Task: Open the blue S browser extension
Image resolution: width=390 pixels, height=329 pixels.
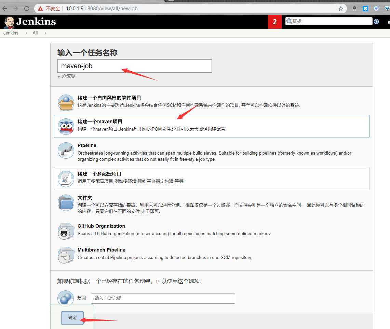Action: (365, 9)
